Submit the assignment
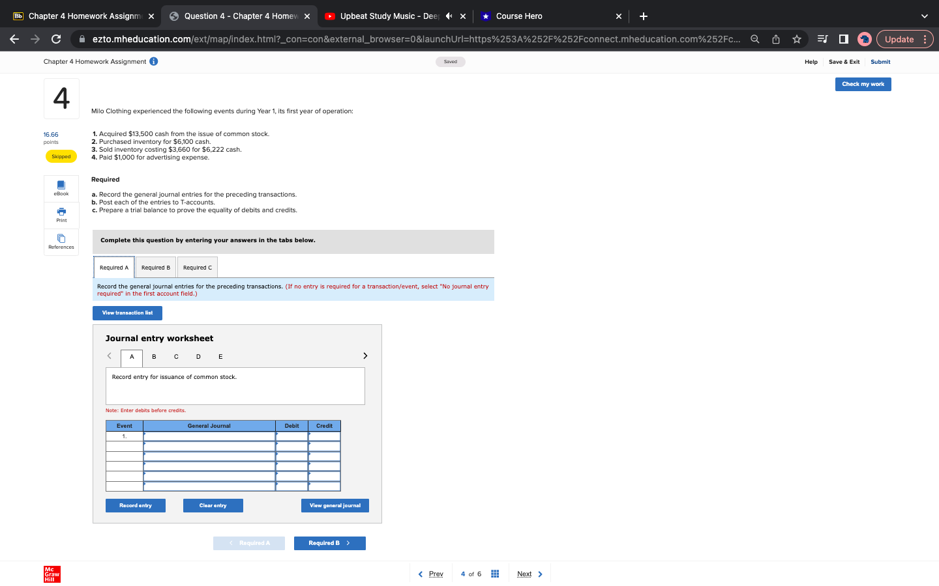The width and height of the screenshot is (939, 586). pos(880,62)
